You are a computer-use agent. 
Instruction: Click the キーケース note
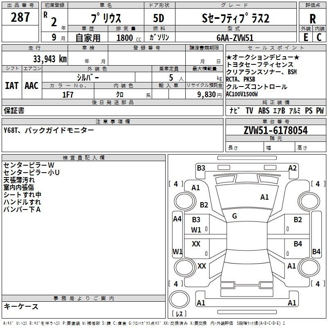[x=21, y=306]
